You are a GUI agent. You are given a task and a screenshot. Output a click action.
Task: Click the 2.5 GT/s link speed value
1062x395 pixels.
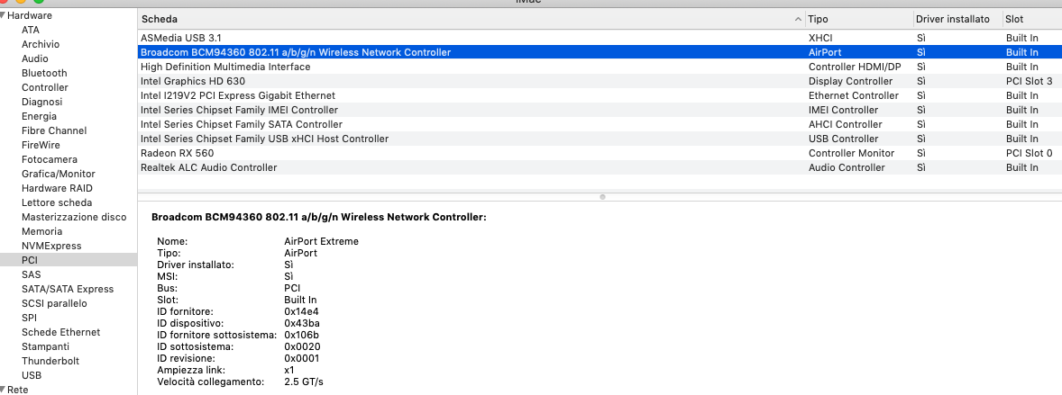304,382
